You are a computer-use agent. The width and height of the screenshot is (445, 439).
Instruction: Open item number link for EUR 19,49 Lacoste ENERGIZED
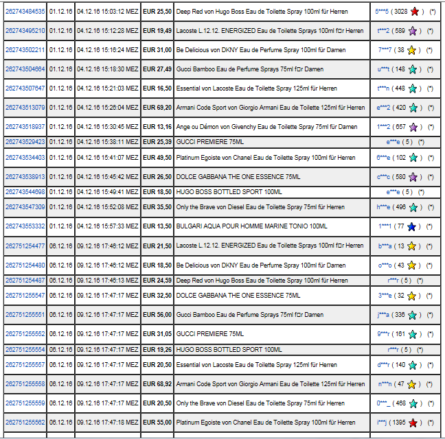(x=25, y=31)
